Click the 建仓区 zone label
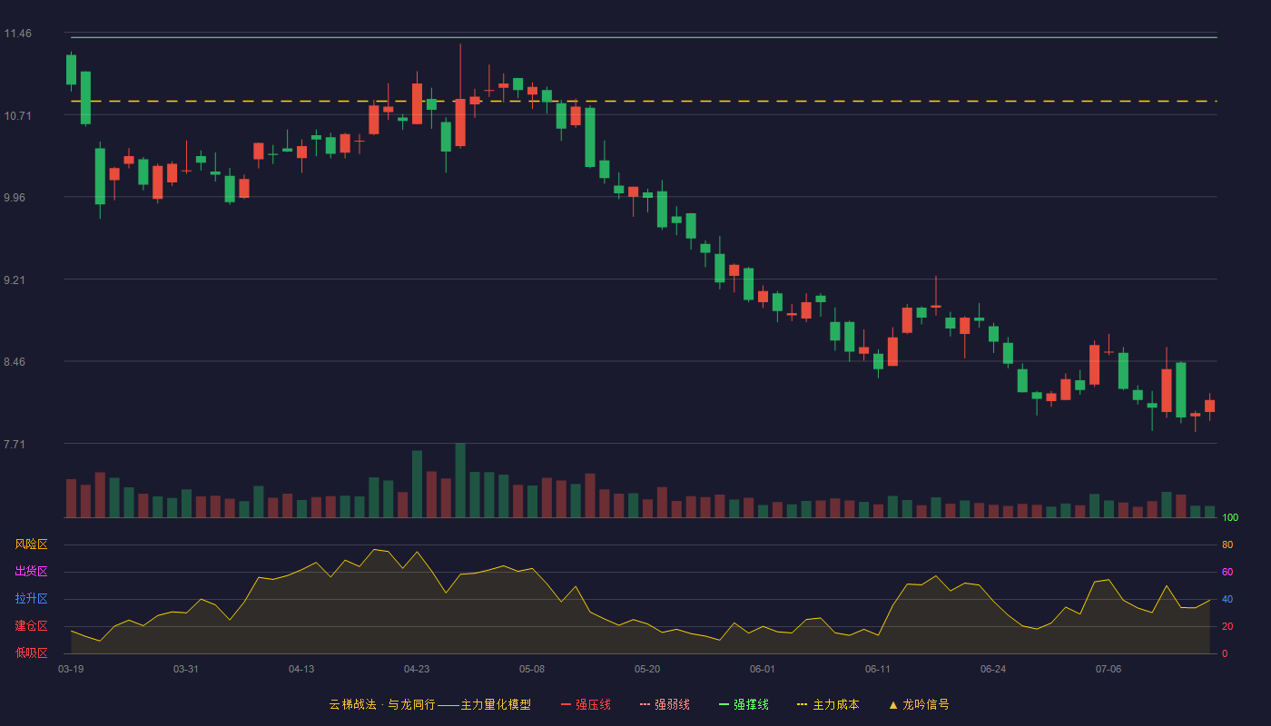 [31, 626]
